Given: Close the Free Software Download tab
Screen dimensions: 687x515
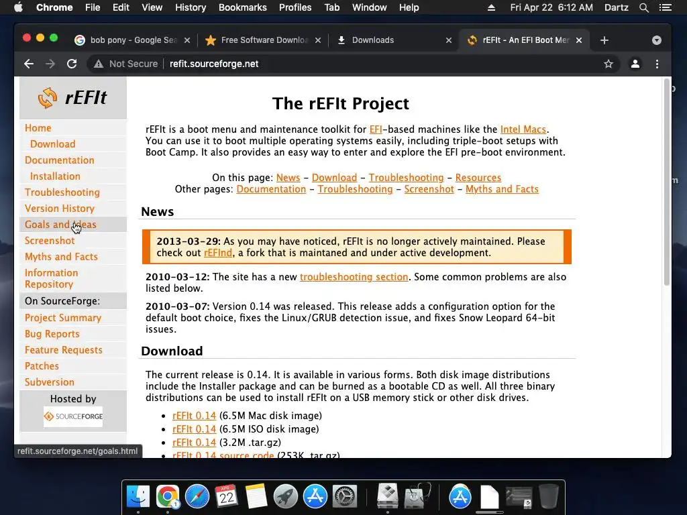Looking at the screenshot, I should 318,40.
